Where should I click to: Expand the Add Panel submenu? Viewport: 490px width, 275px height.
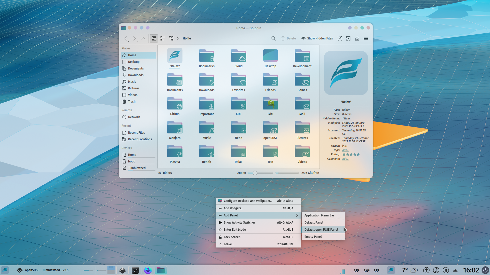coord(258,215)
